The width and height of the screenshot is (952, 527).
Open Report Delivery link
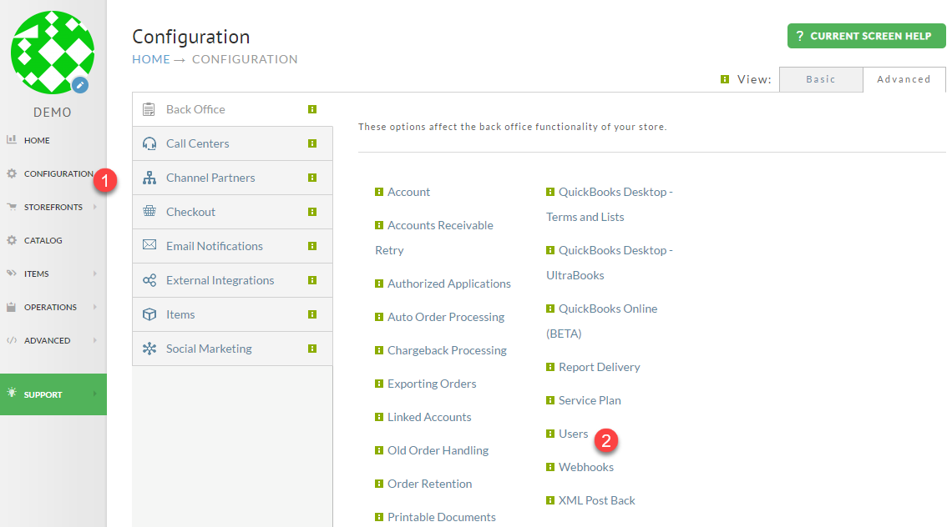(600, 367)
